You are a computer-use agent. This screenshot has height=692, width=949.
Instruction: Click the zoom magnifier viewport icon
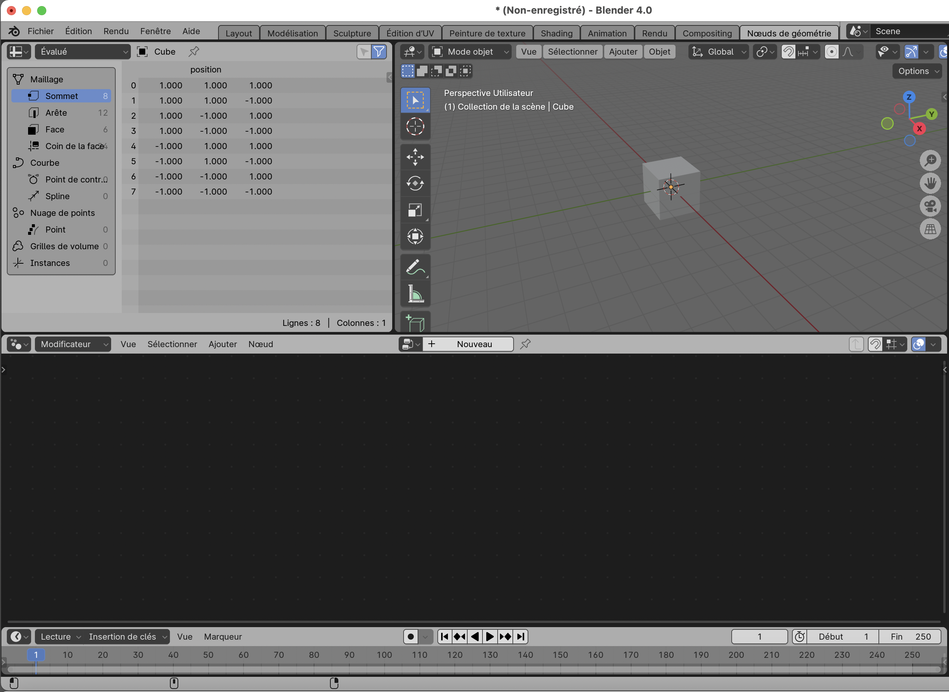point(930,160)
